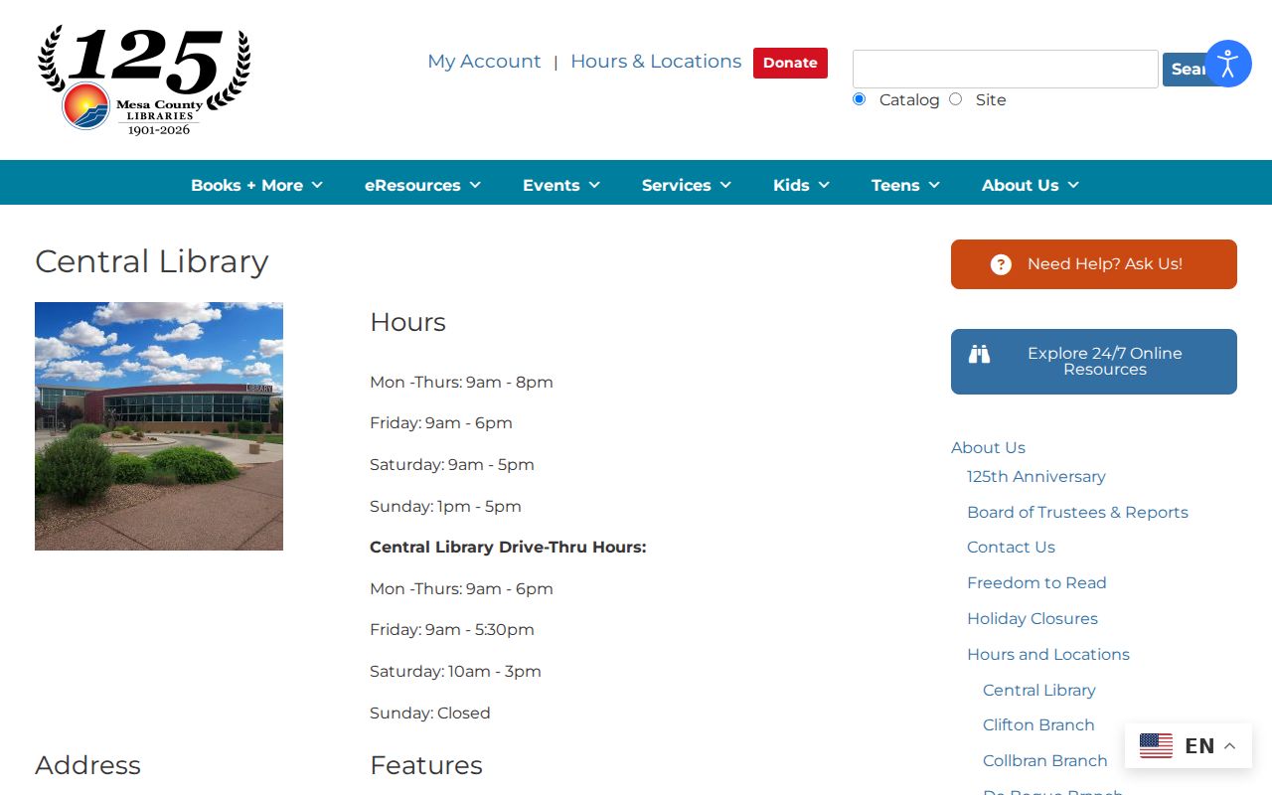Open the About Us nav menu
Viewport: 1272px width, 795px height.
click(1021, 185)
